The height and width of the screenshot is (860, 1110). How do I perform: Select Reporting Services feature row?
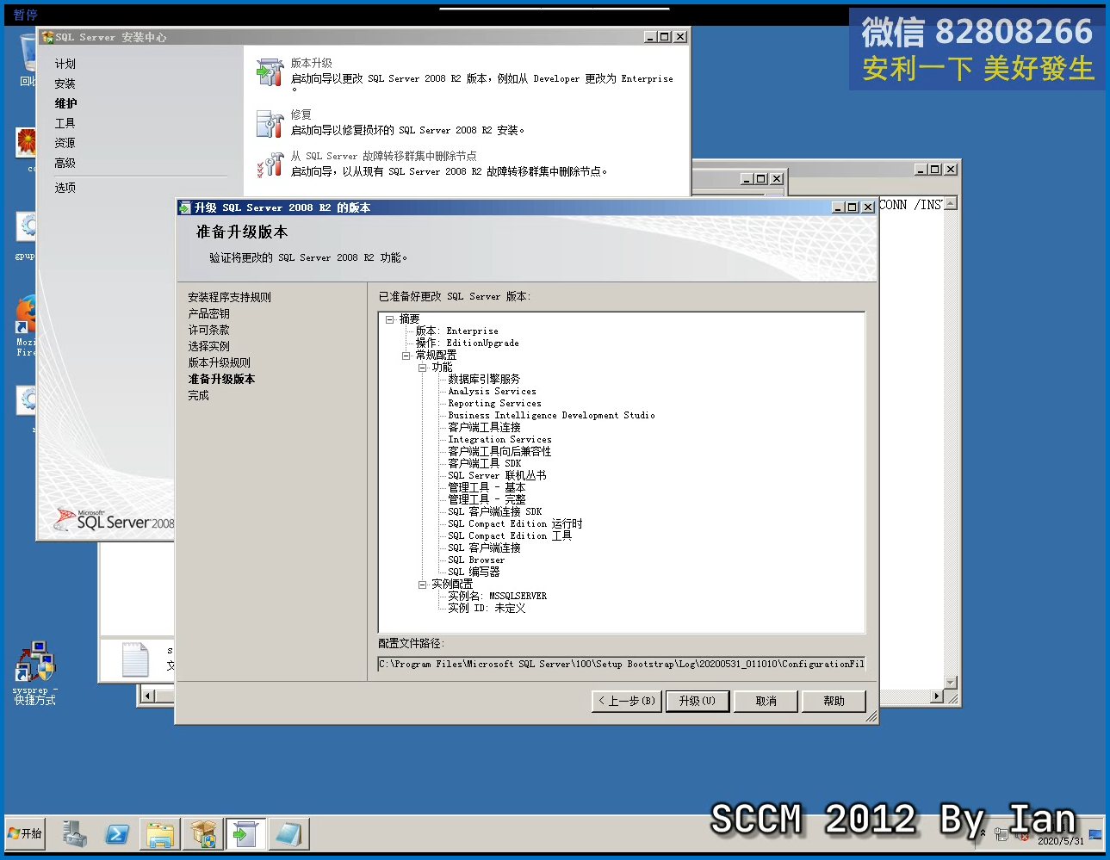[x=494, y=403]
